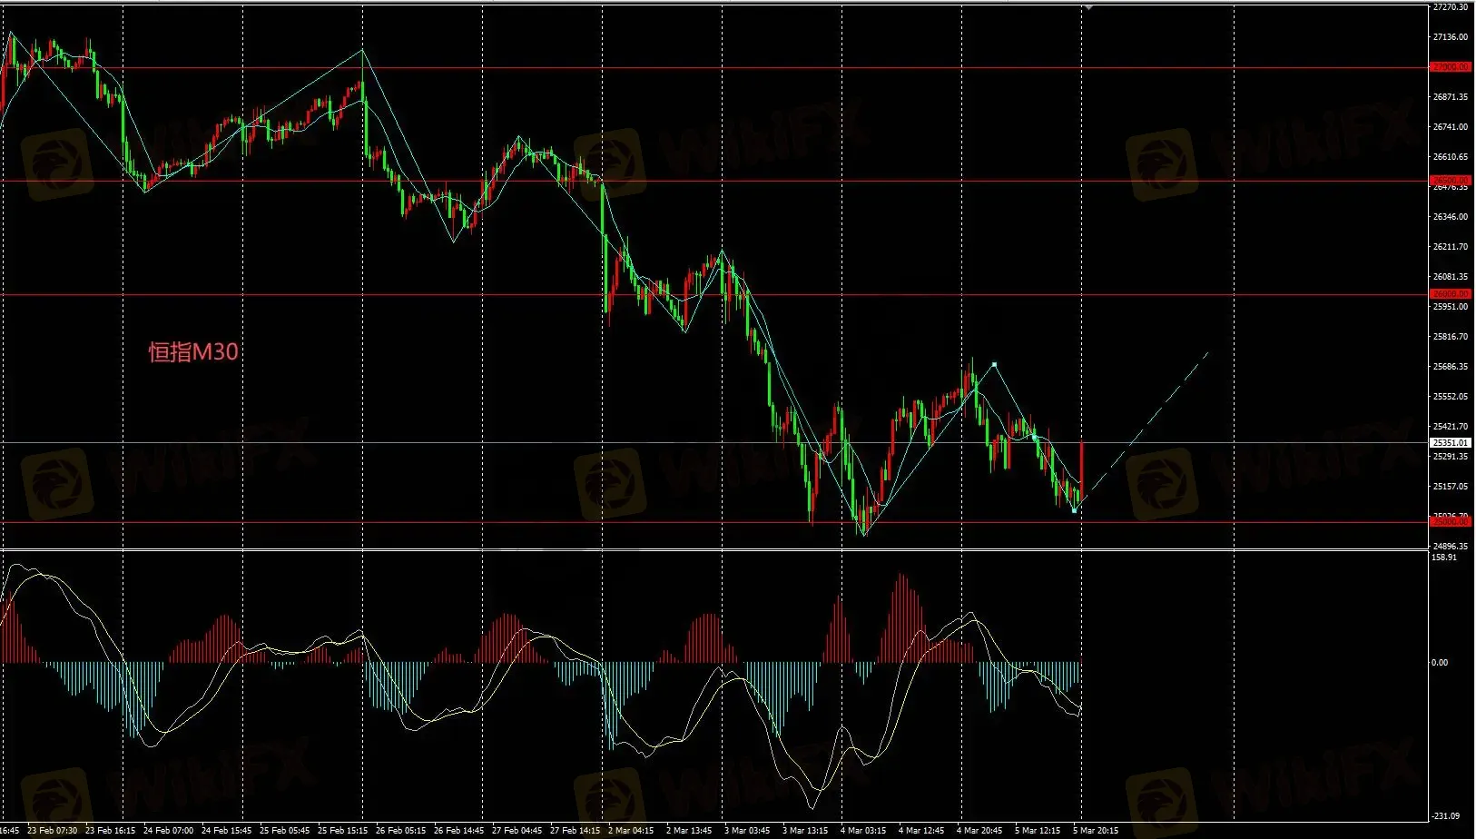Click the MACD zero level 0.00 label
Image resolution: width=1476 pixels, height=839 pixels.
coord(1441,663)
